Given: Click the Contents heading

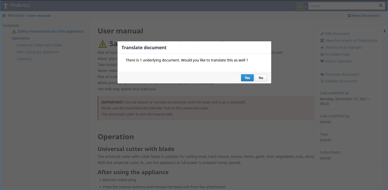Looking at the screenshot, I should (x=11, y=26).
